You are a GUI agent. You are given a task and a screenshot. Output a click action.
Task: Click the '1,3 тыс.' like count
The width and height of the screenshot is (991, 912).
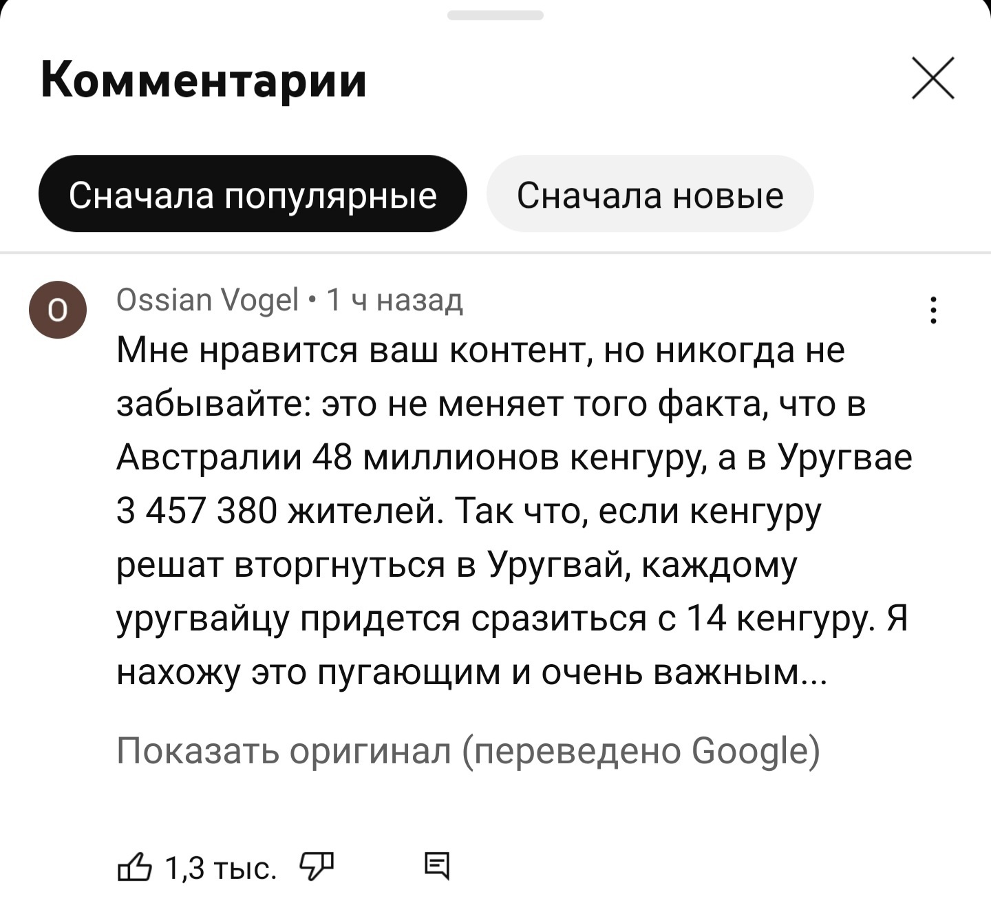point(221,869)
